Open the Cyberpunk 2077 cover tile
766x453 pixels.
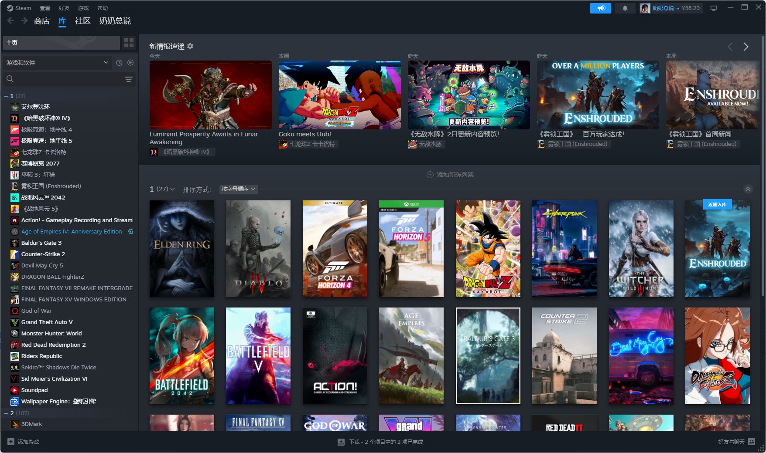point(564,249)
